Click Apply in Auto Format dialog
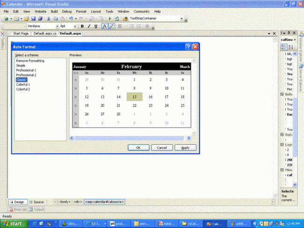This screenshot has height=228, width=304. click(x=185, y=148)
